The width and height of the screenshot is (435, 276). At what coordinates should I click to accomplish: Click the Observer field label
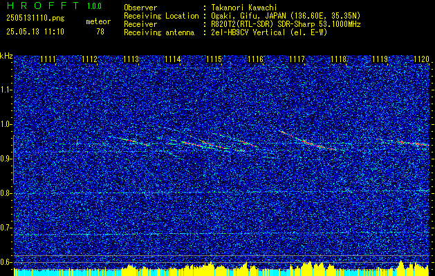click(140, 8)
